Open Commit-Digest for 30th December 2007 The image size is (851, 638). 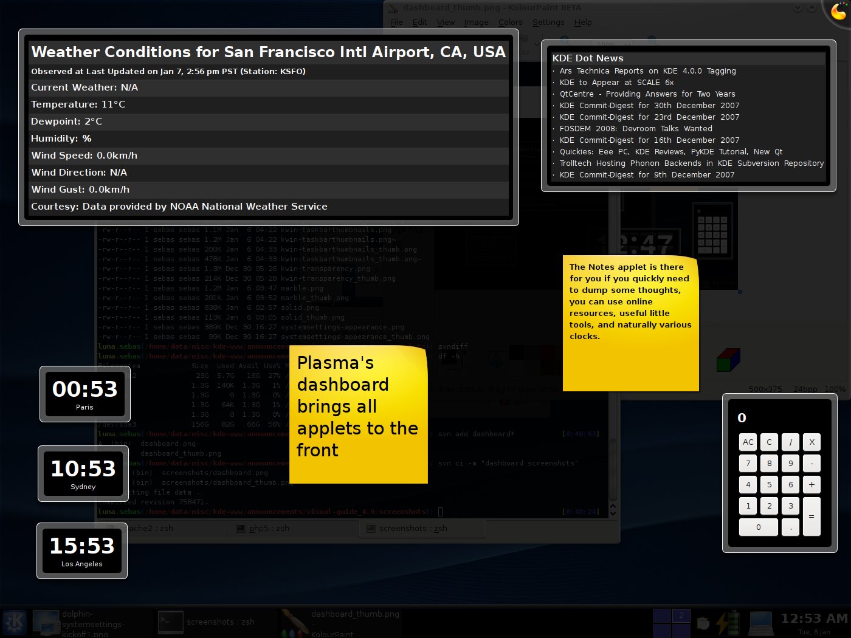click(650, 106)
